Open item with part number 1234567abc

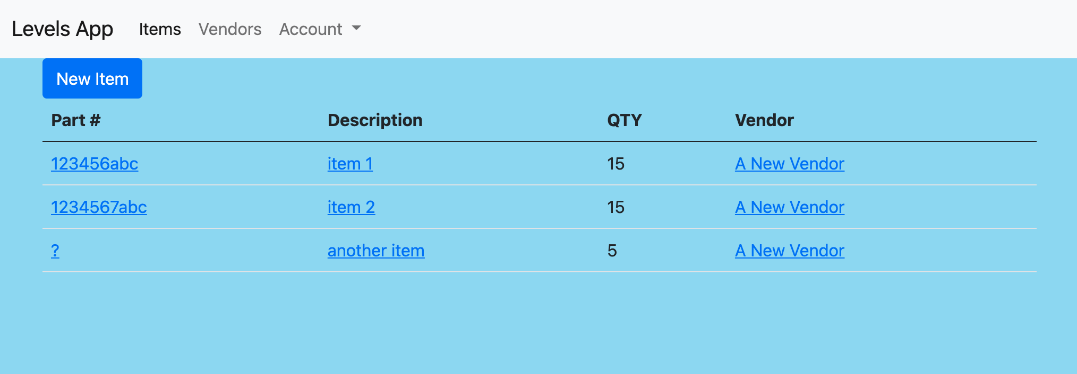point(99,208)
